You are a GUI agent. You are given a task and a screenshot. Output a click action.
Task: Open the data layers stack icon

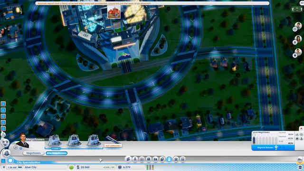300,167
